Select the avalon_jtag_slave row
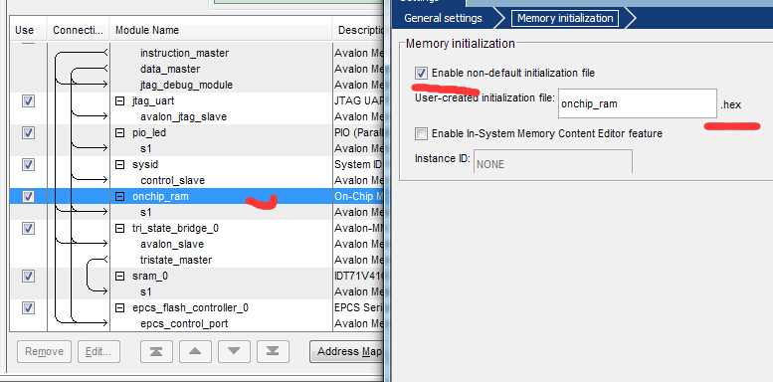Viewport: 773px width, 382px height. (x=183, y=116)
